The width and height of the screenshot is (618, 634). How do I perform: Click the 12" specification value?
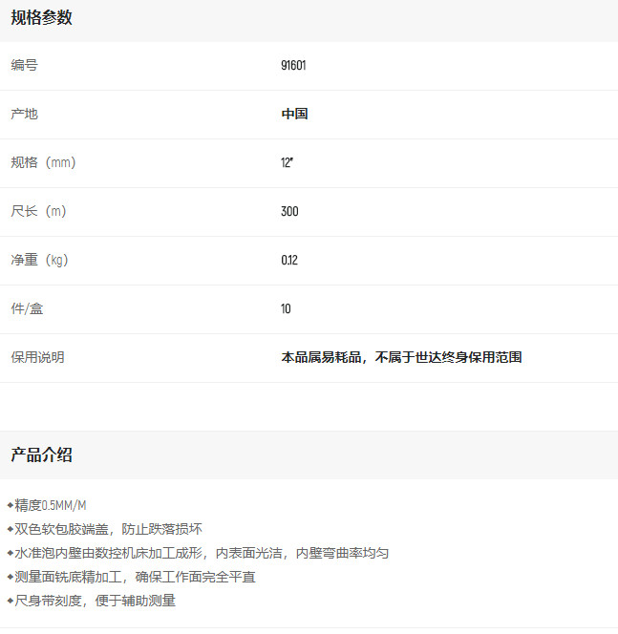[287, 162]
